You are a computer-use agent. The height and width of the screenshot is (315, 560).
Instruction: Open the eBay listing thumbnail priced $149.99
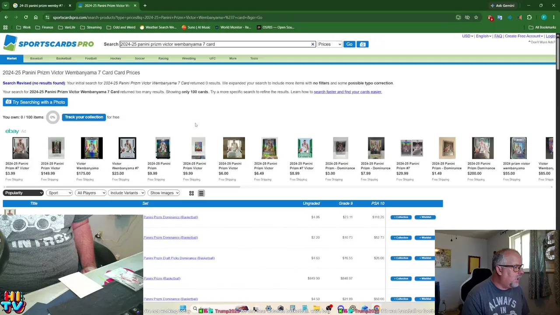pos(56,148)
